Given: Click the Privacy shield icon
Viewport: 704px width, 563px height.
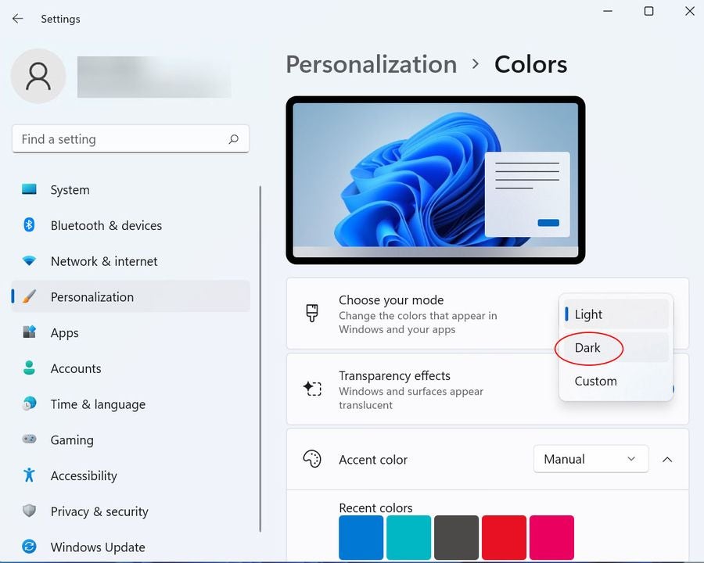Looking at the screenshot, I should (x=29, y=511).
